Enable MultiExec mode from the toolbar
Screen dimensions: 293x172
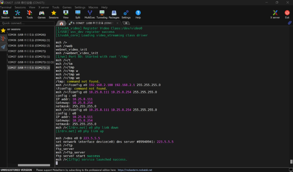(x=90, y=14)
